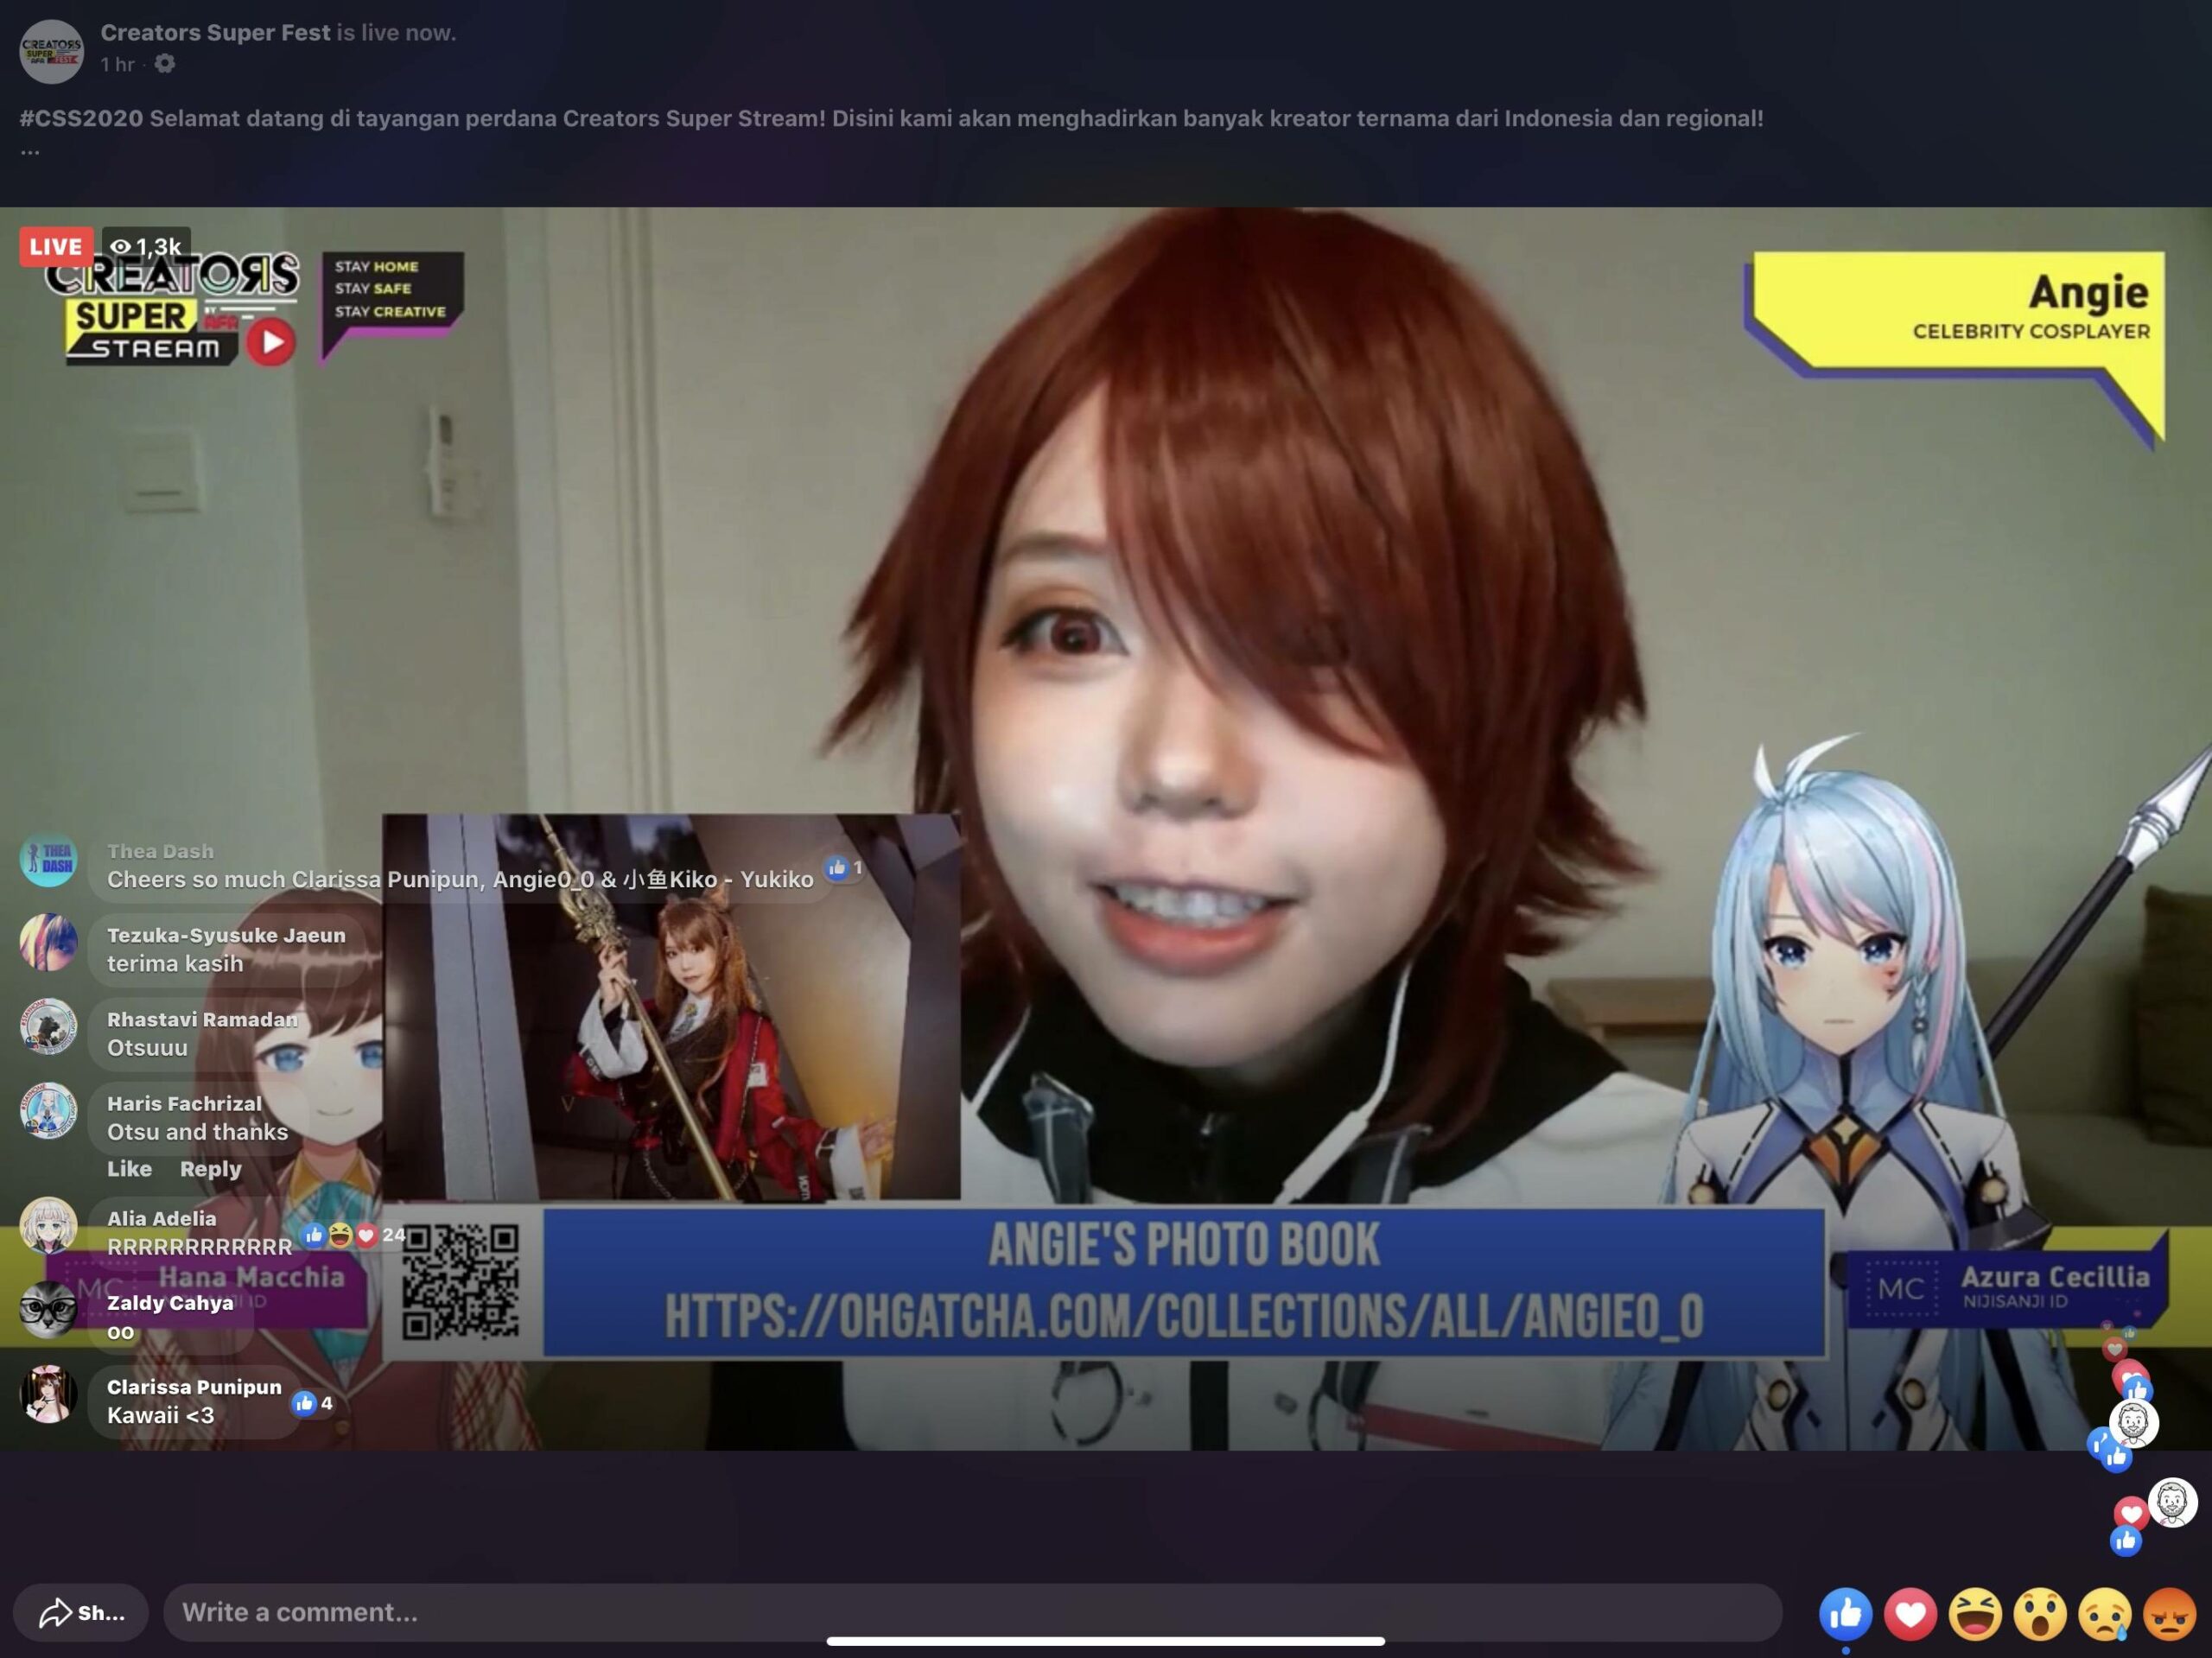
Task: Open the Share arrow button
Action: coord(81,1612)
